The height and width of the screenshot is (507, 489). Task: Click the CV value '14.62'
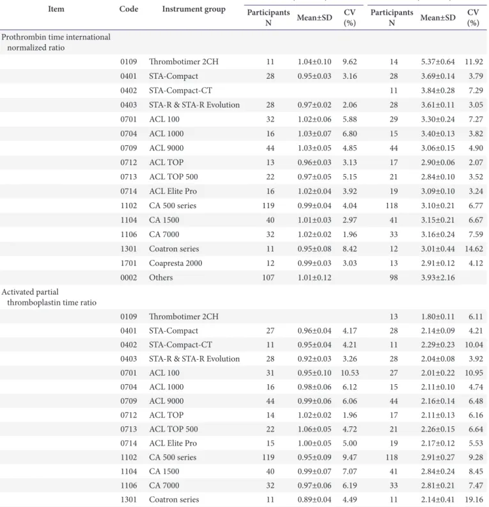(474, 248)
